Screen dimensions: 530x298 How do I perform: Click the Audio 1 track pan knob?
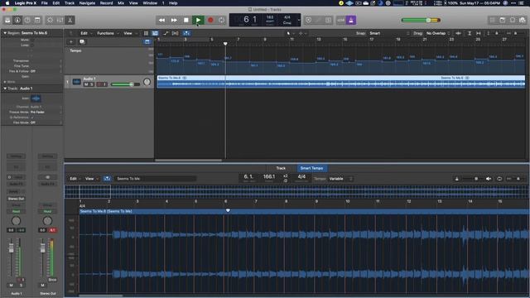click(x=147, y=82)
